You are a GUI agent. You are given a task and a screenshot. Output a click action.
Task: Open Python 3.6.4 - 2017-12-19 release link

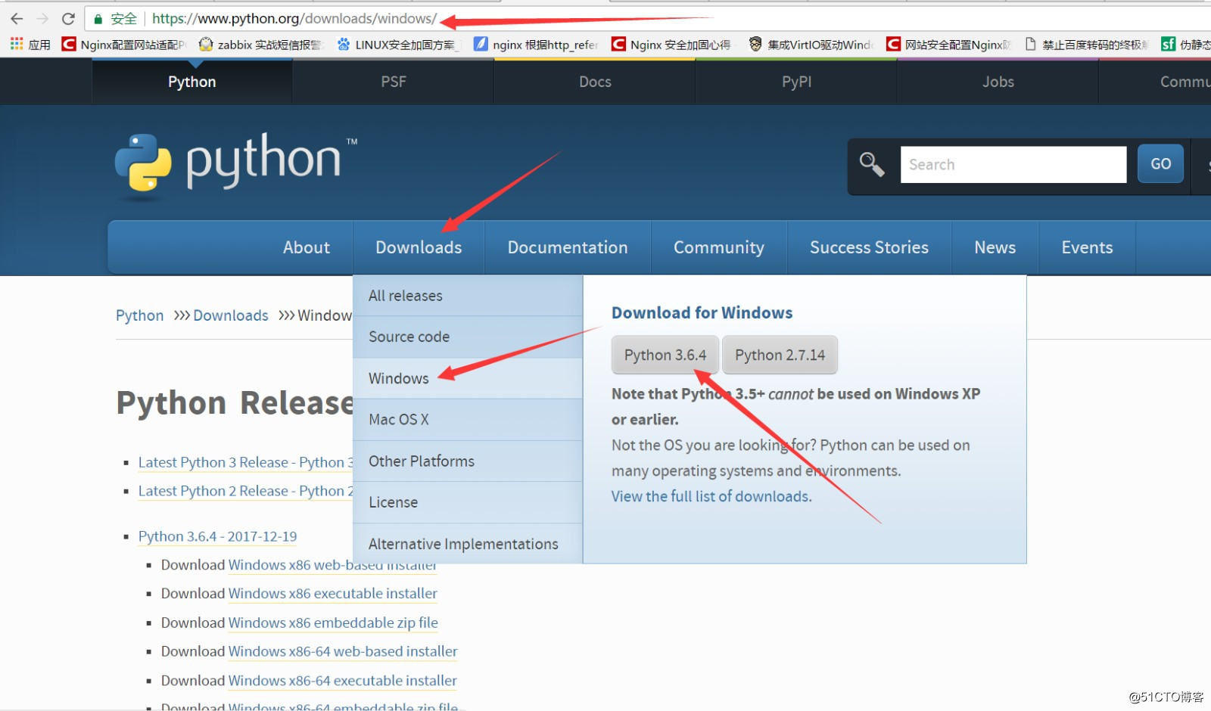217,536
